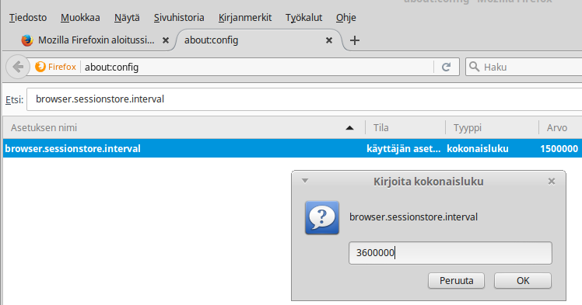
Task: Switch to Mozilla Firefoxin aloitussivu tab
Action: point(96,40)
